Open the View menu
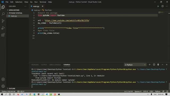The image size is (170, 96). (26, 2)
